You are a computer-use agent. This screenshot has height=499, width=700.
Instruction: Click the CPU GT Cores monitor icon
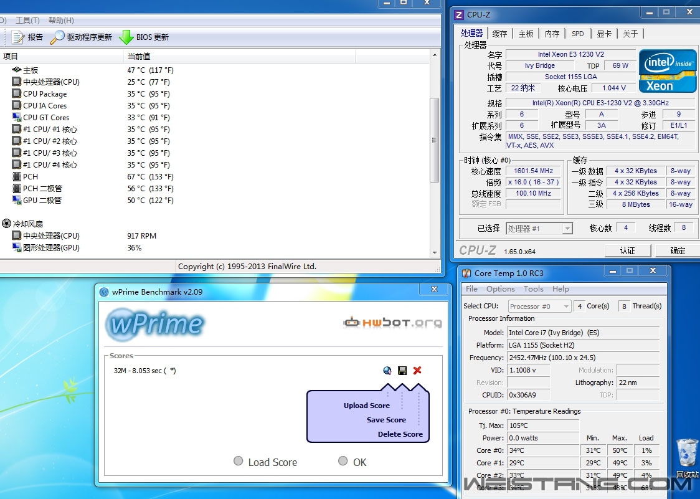17,117
